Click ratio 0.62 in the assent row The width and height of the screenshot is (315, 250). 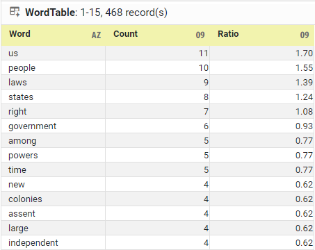(304, 213)
